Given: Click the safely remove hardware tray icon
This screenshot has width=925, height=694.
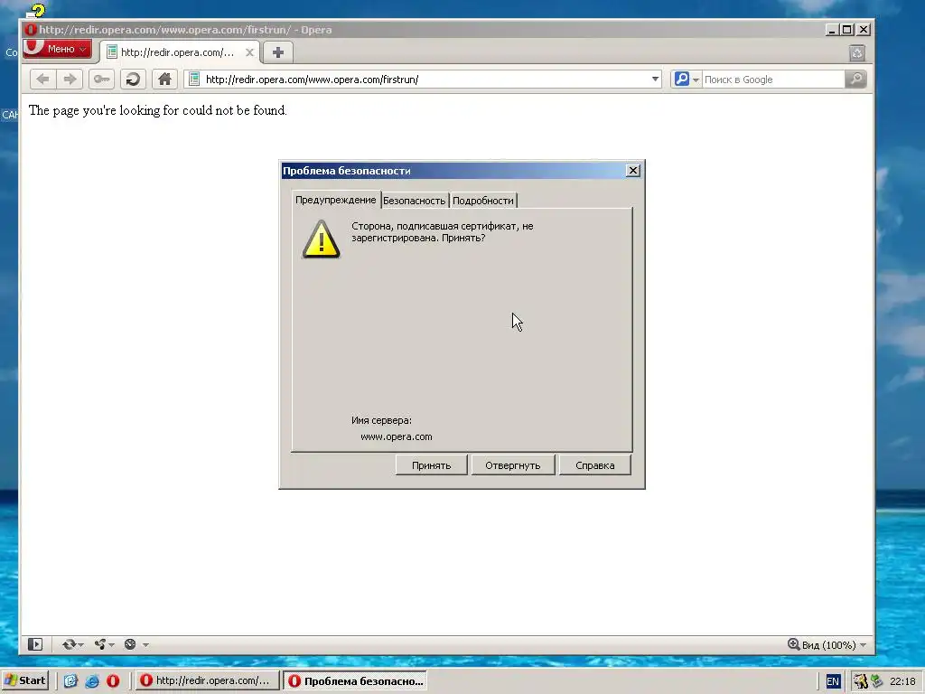Looking at the screenshot, I should coord(876,681).
